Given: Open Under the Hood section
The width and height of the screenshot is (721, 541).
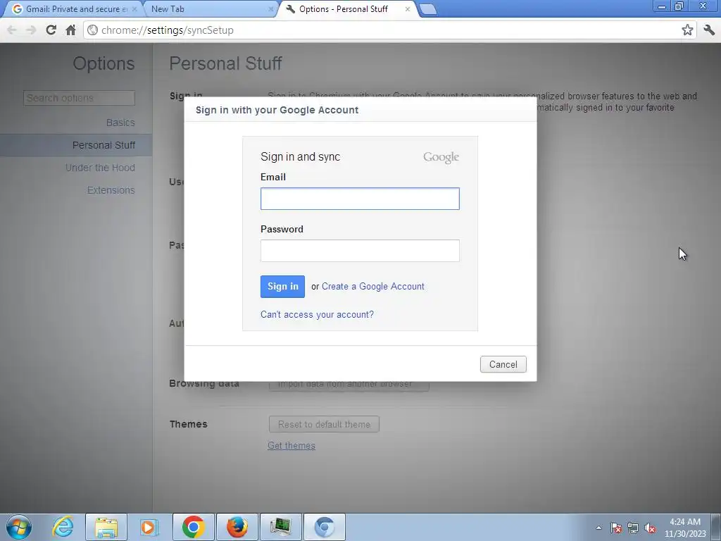Looking at the screenshot, I should click(x=100, y=168).
